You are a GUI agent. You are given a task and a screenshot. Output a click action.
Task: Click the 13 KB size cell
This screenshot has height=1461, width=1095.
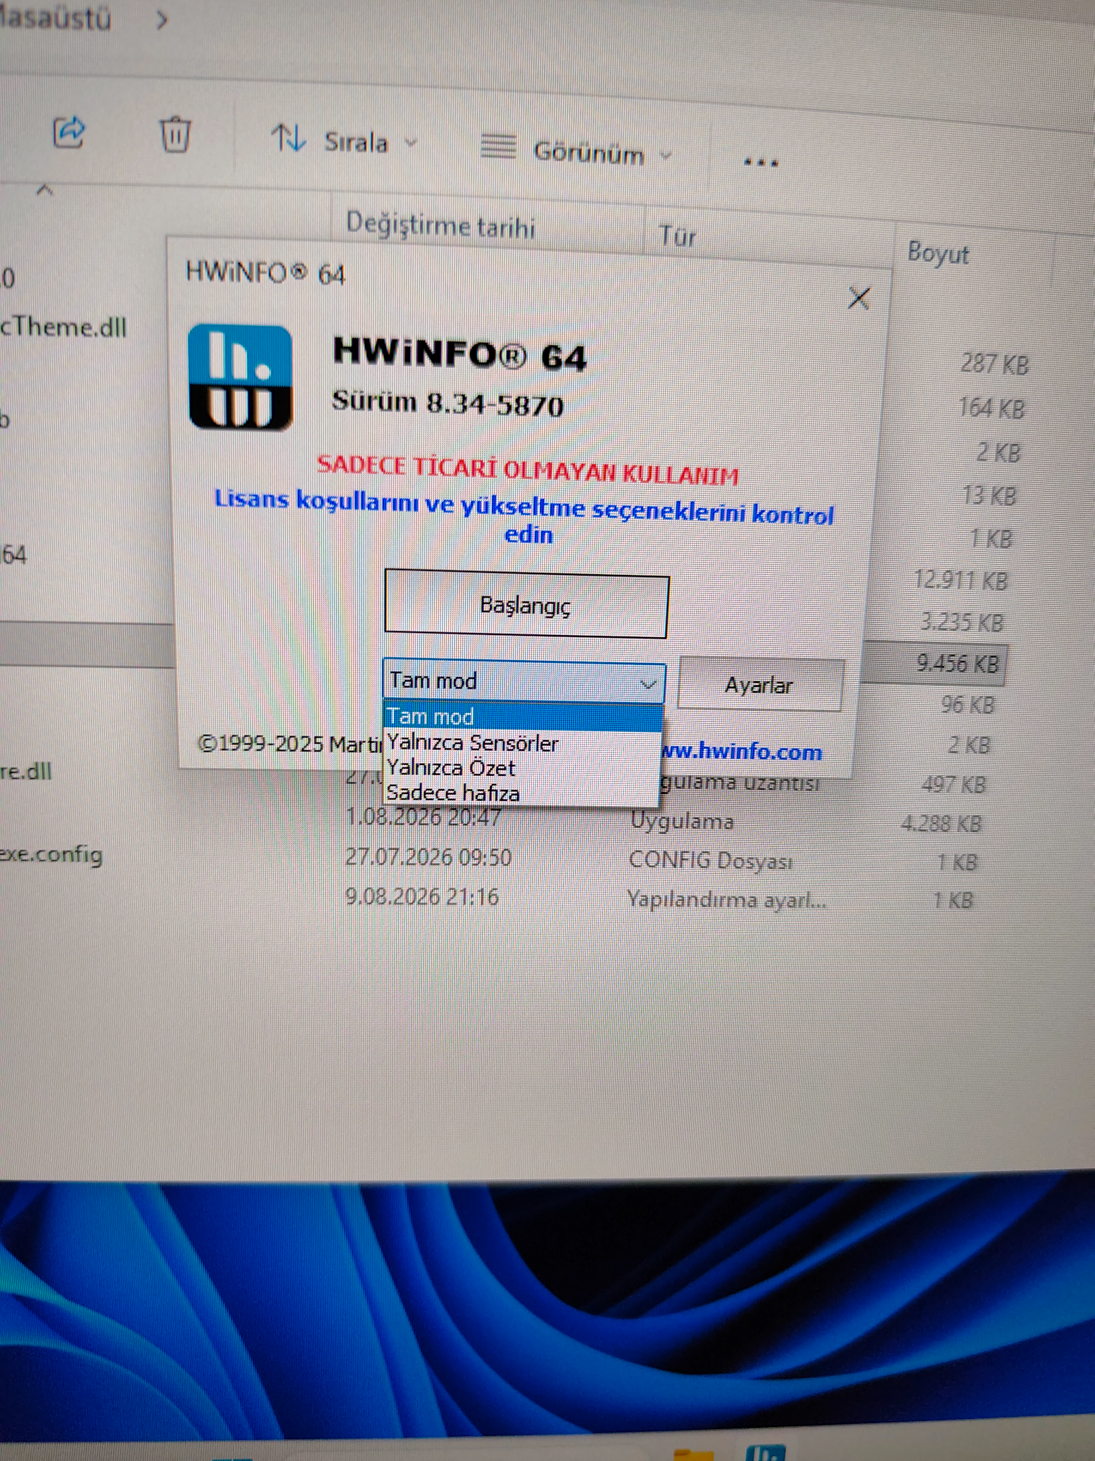990,495
